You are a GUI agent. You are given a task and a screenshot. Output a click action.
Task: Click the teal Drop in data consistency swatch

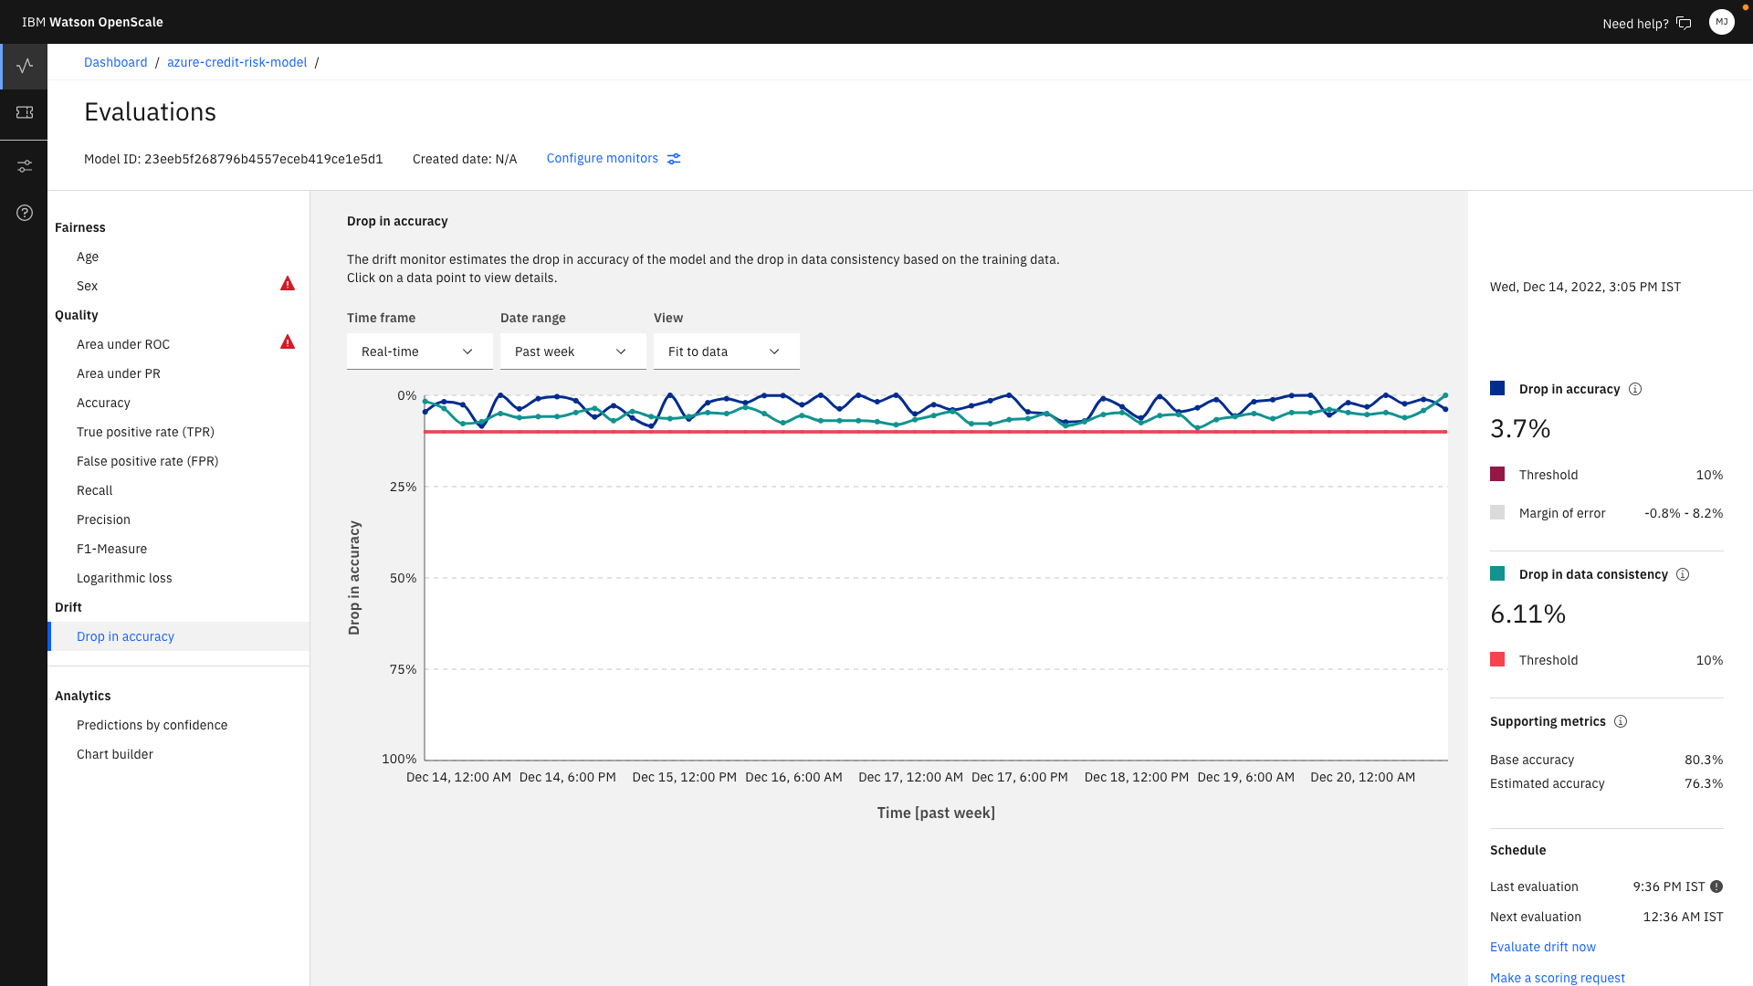coord(1497,574)
